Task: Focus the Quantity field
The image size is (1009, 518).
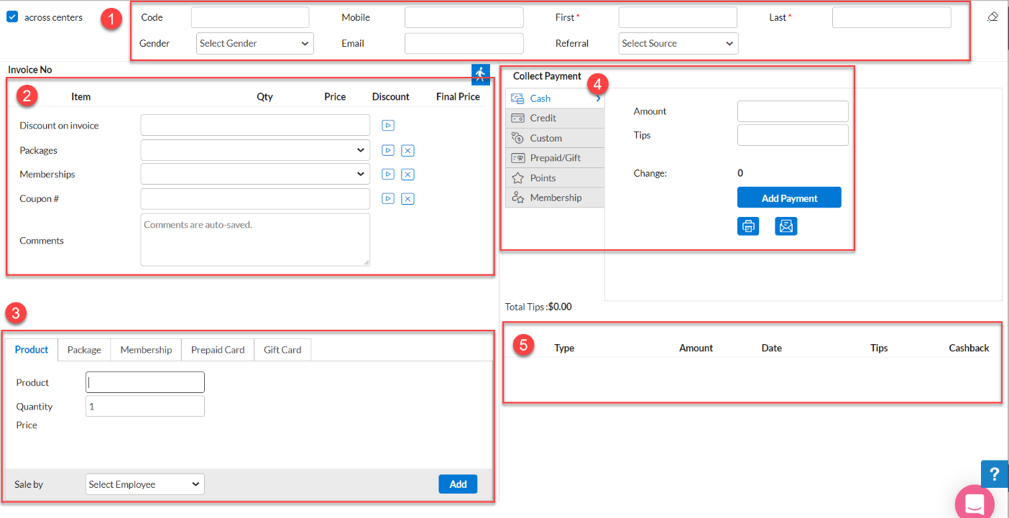Action: [x=144, y=406]
